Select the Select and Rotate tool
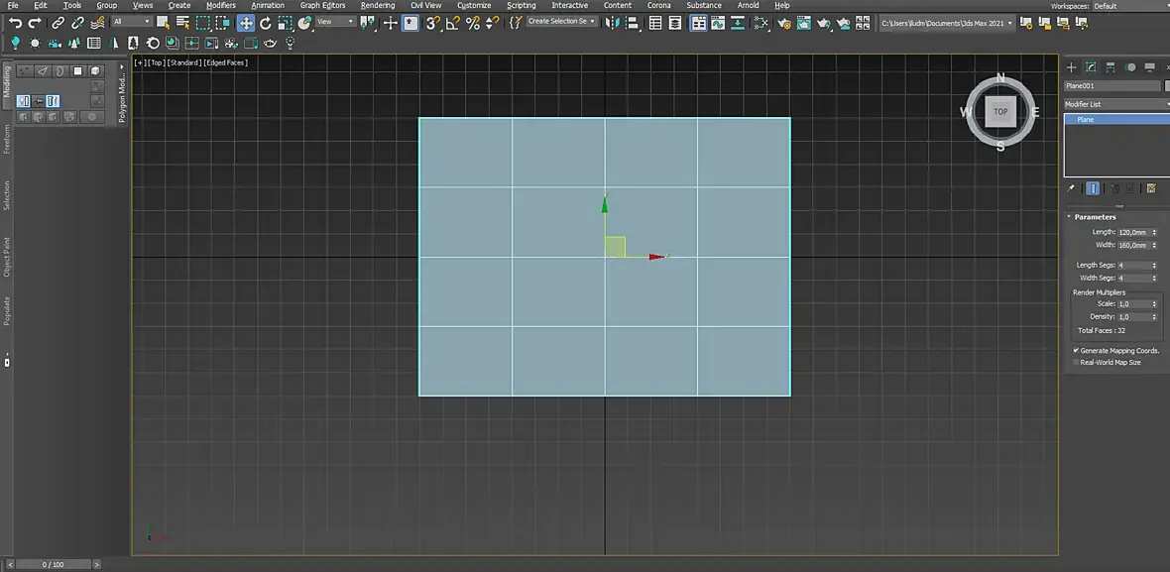The width and height of the screenshot is (1170, 572). coord(265,22)
